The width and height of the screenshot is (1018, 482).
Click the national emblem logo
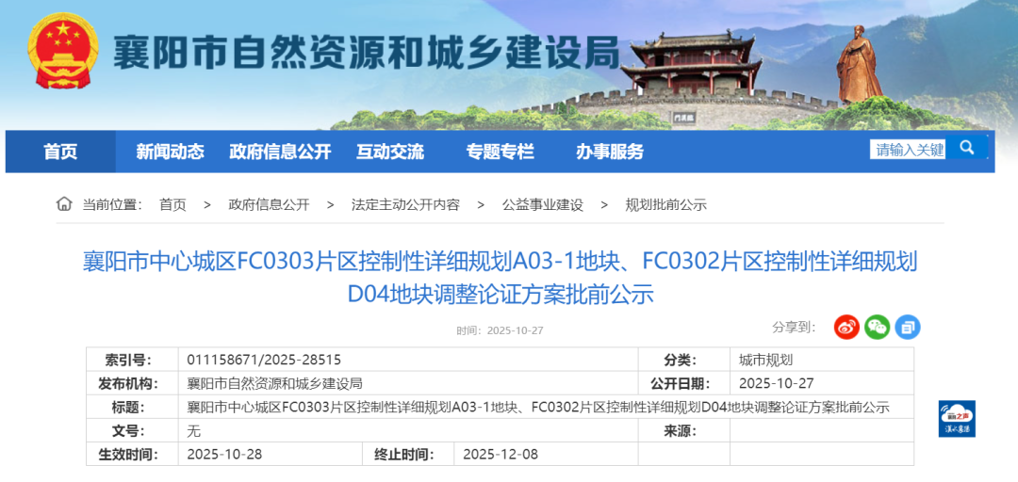63,51
